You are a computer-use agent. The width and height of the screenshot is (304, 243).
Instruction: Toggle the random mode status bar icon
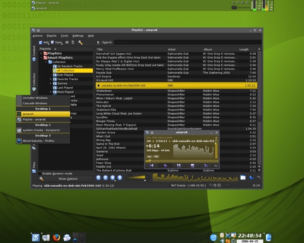tap(215, 185)
